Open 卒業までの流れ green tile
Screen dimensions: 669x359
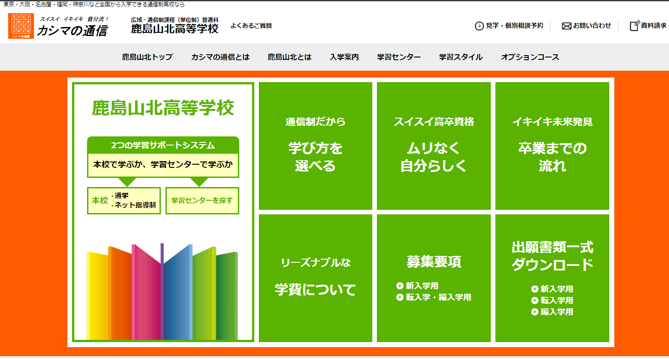[552, 146]
